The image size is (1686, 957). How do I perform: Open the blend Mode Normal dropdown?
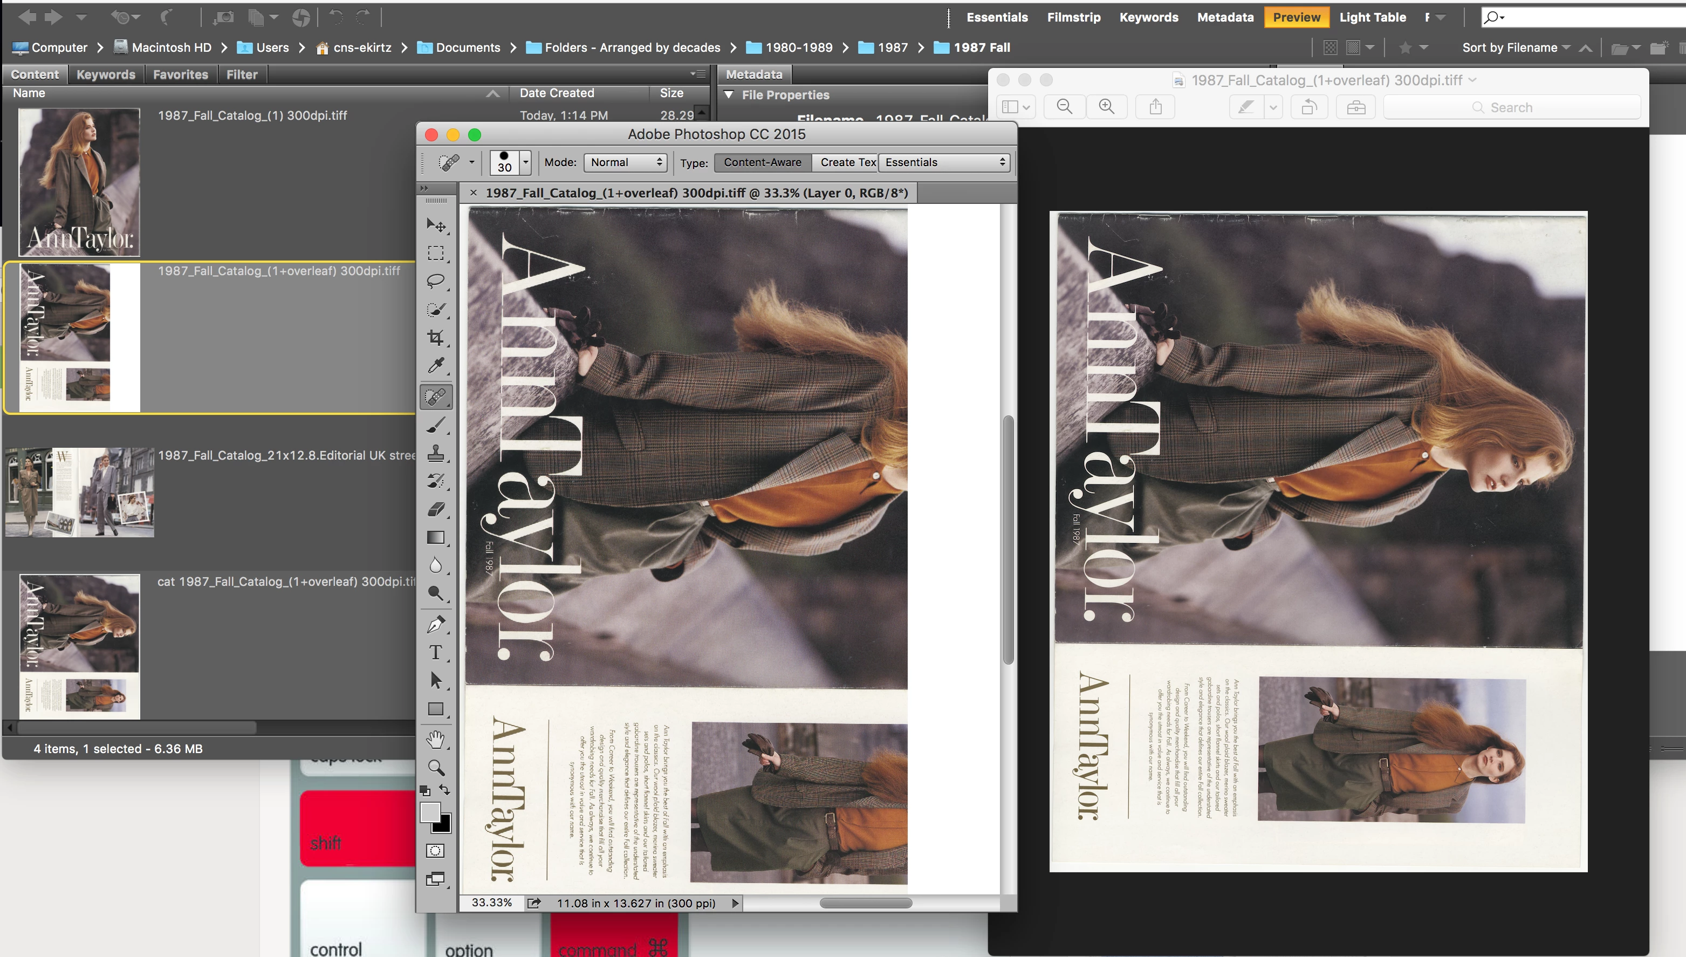tap(625, 162)
